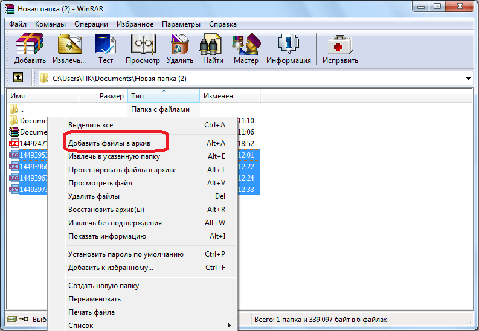Select the 14493966 JPG file icon

tap(14, 167)
